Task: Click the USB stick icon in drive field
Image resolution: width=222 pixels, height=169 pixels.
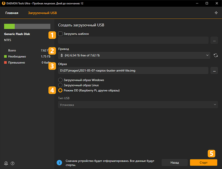Action: [62, 55]
